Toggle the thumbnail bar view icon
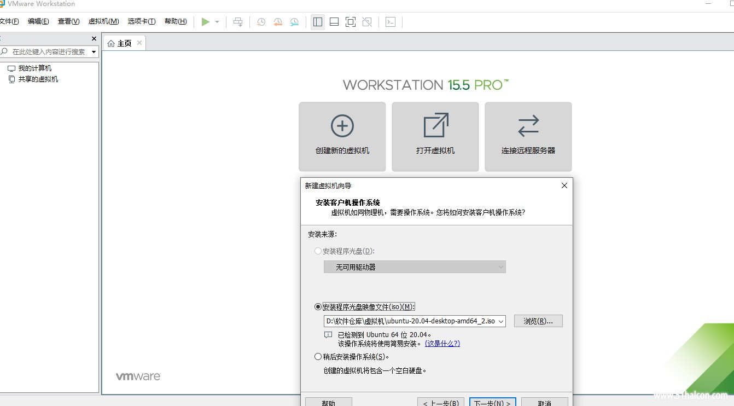The height and width of the screenshot is (406, 734). tap(334, 22)
